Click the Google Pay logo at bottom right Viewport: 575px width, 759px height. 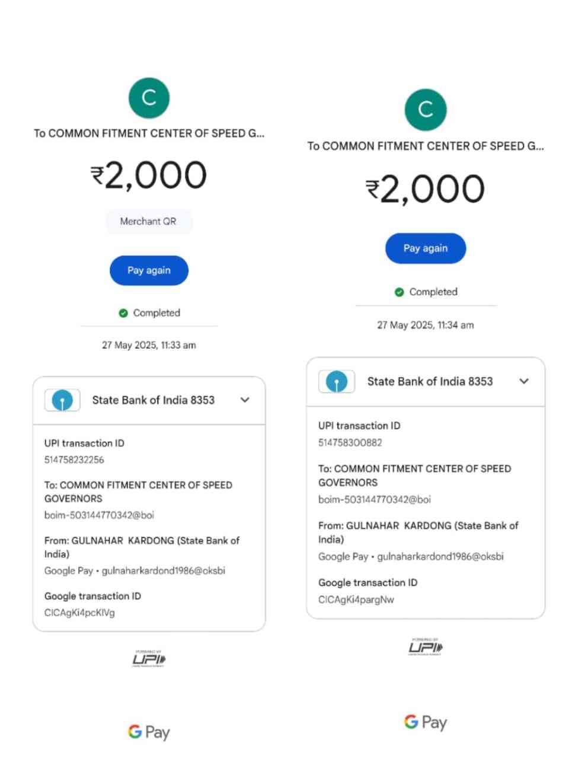[425, 722]
